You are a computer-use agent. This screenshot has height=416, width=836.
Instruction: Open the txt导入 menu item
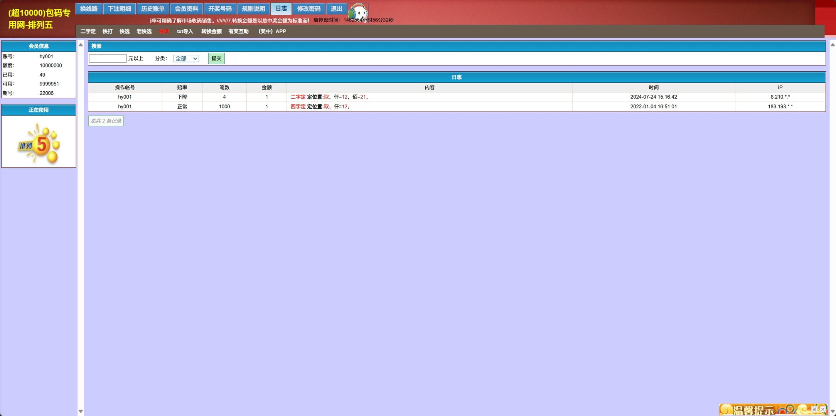tap(185, 32)
